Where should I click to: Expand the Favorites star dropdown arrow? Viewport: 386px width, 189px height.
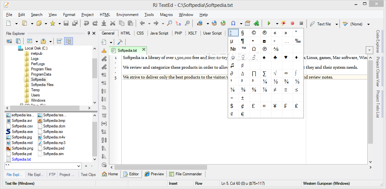point(60,24)
